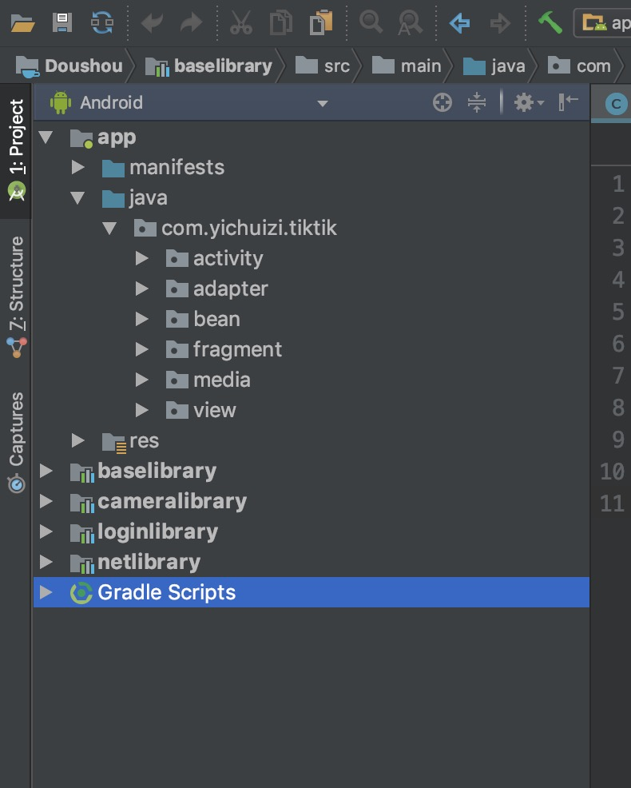Click the Save All disk icon
This screenshot has width=631, height=788.
coord(62,22)
